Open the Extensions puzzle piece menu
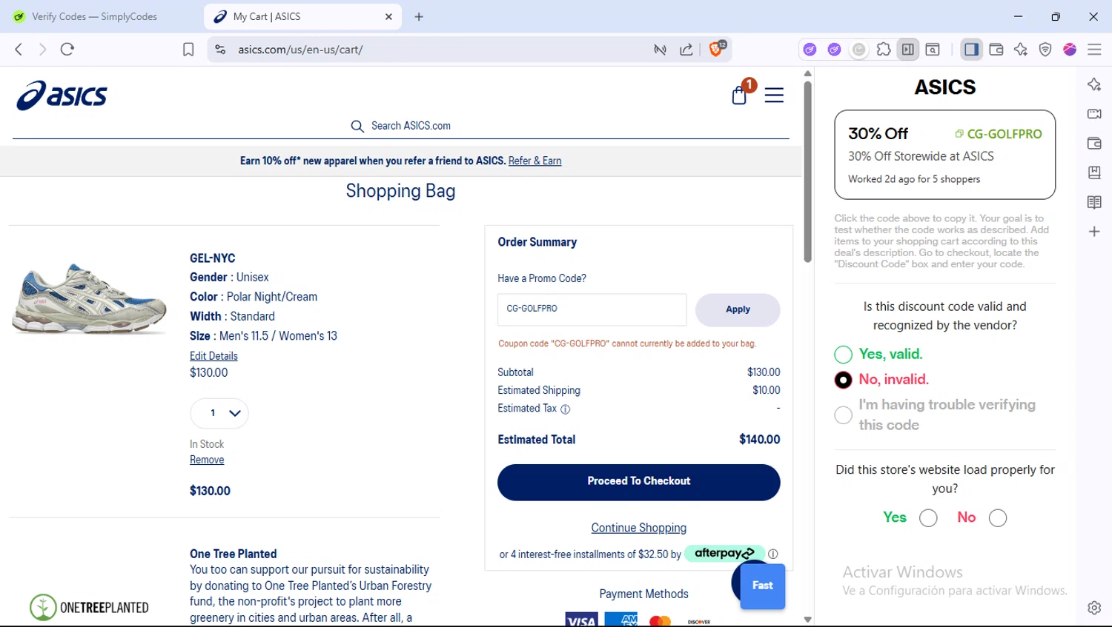The height and width of the screenshot is (627, 1112). pos(884,50)
